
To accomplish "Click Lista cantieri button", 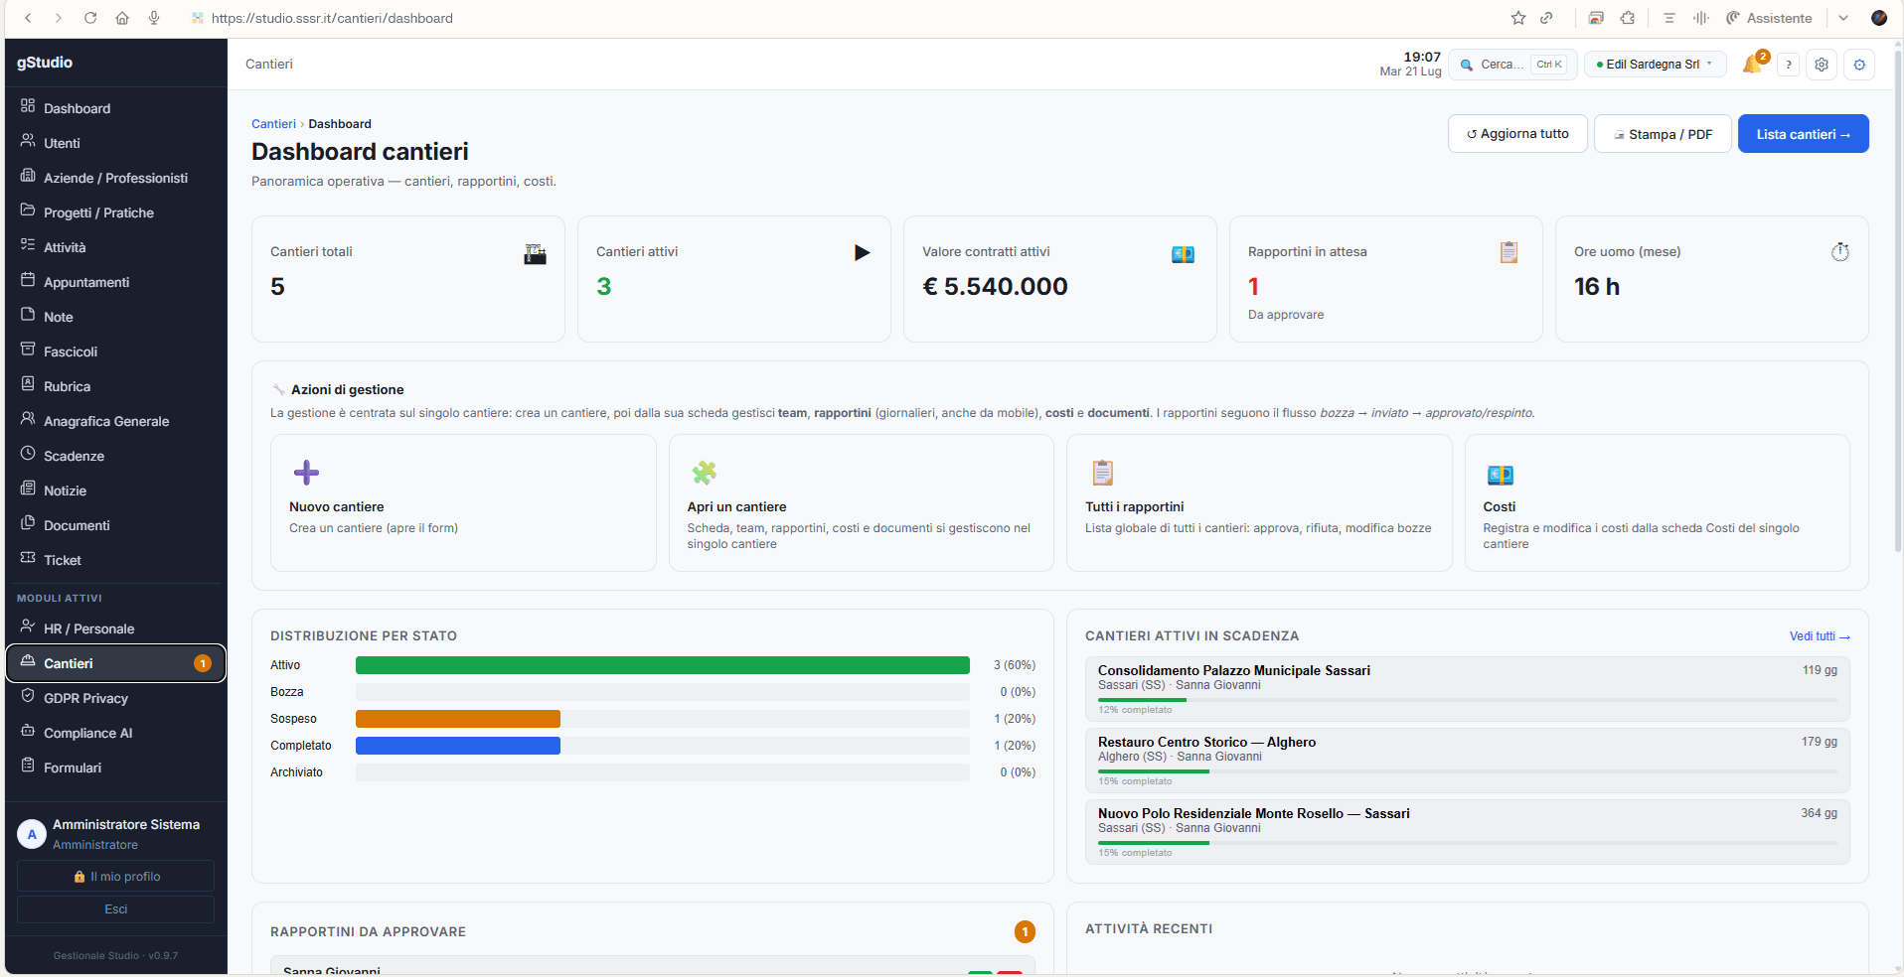I will pyautogui.click(x=1803, y=134).
